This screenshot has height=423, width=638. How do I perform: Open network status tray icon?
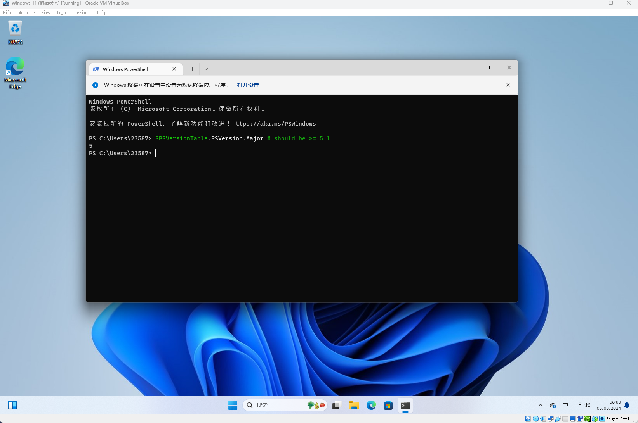coord(578,405)
